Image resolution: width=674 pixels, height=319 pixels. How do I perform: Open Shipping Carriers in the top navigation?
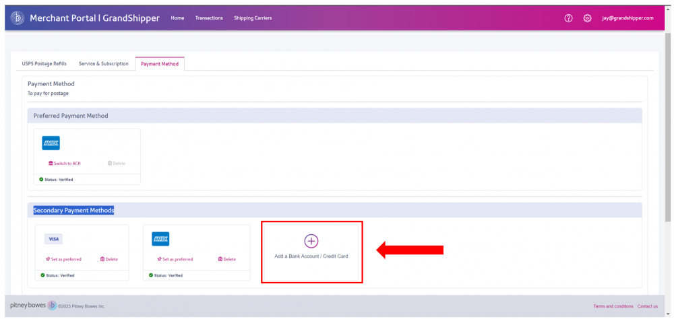(x=253, y=18)
